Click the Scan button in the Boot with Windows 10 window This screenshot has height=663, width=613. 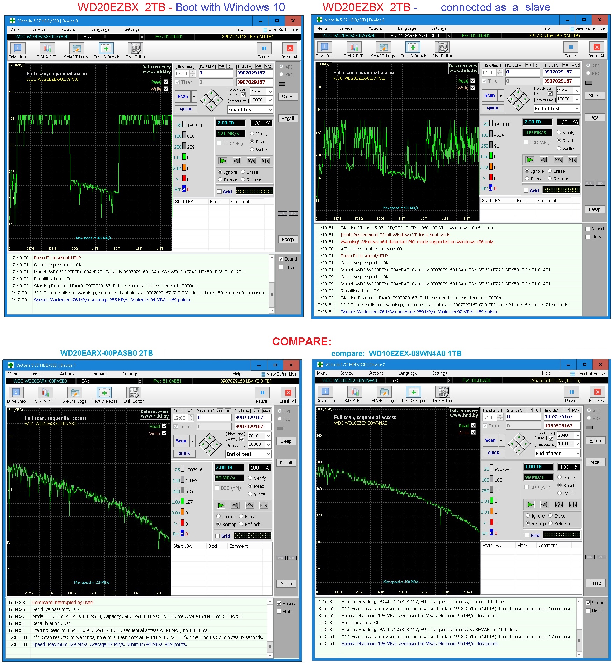[182, 97]
